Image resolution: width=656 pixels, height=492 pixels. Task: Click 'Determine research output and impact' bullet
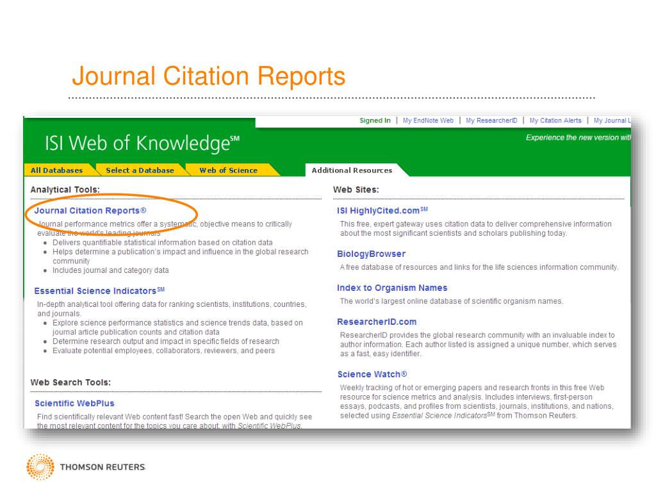coord(166,341)
